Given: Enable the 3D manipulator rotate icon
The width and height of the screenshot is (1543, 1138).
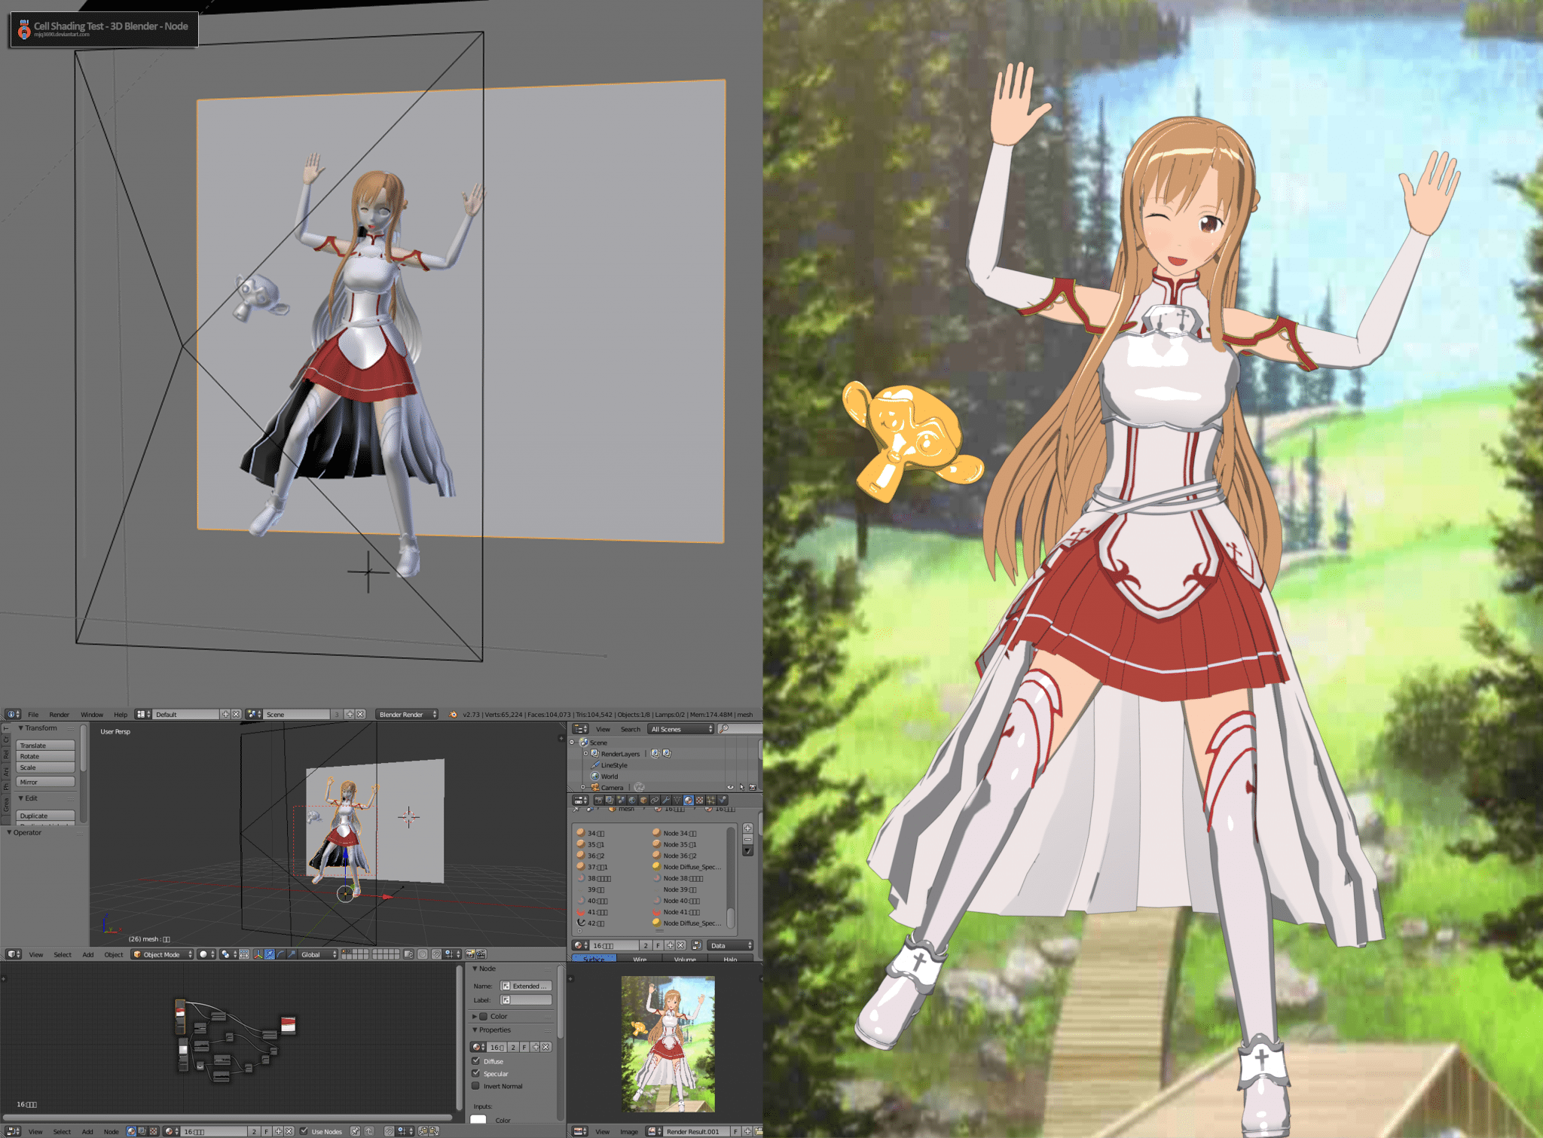Looking at the screenshot, I should click(x=280, y=955).
